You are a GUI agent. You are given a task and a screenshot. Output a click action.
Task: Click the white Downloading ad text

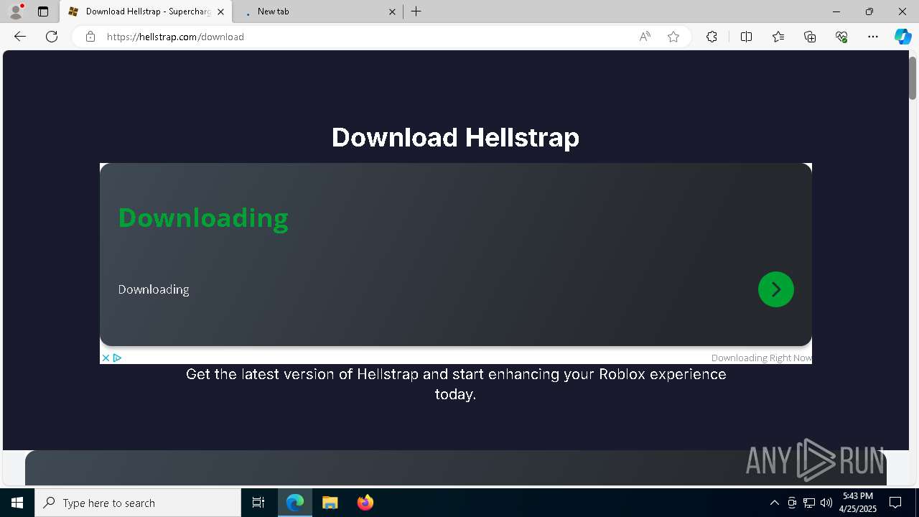[154, 289]
